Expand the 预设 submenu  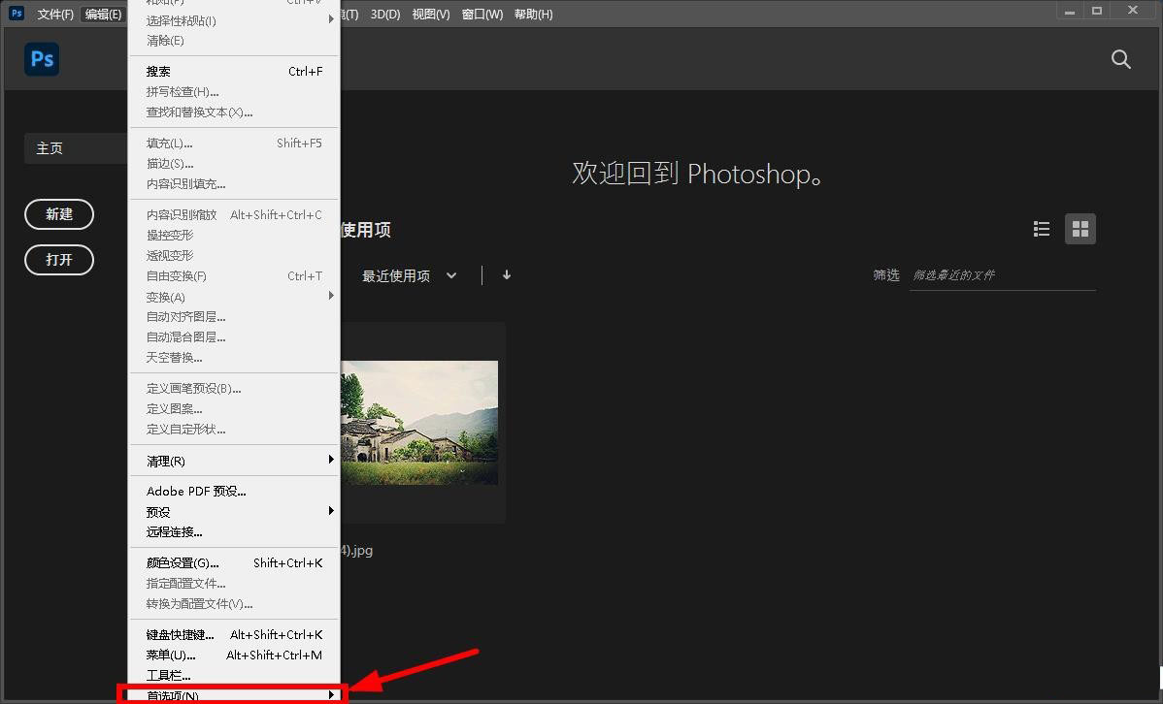point(234,512)
